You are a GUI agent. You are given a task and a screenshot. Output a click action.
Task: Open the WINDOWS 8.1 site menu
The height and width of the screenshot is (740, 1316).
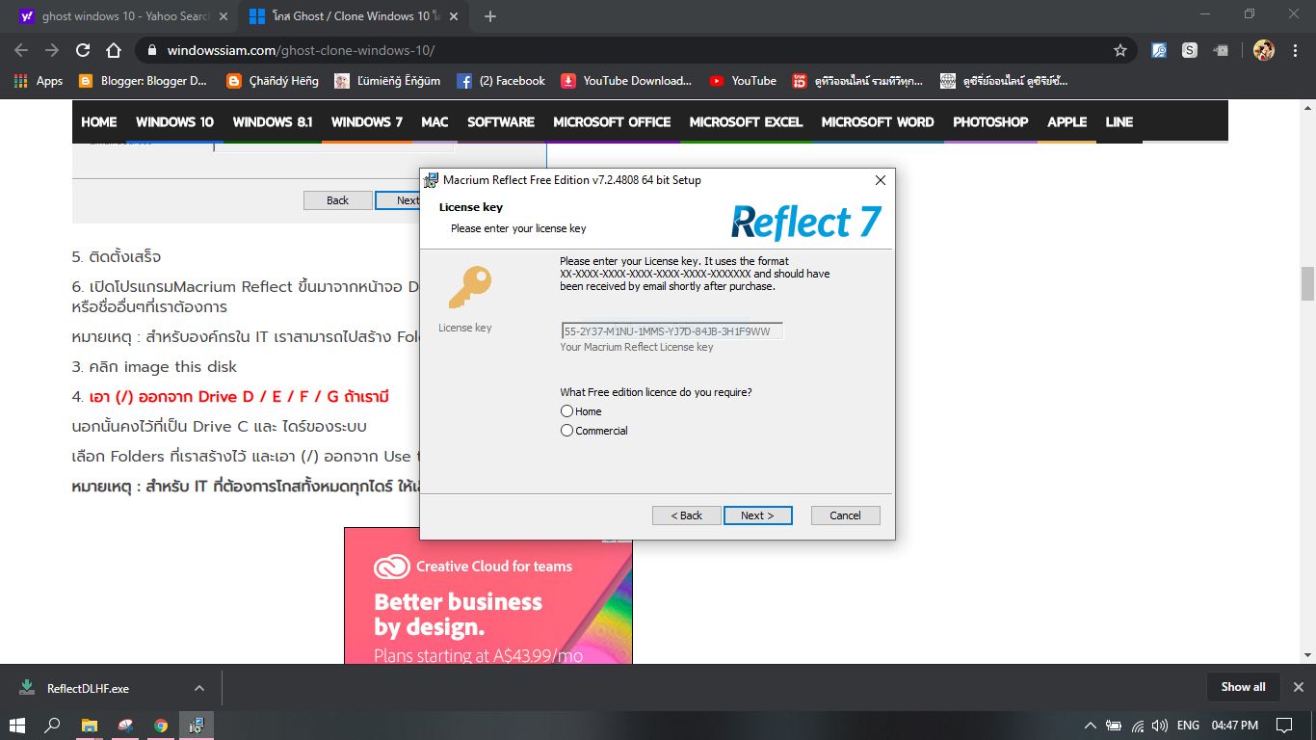tap(273, 122)
